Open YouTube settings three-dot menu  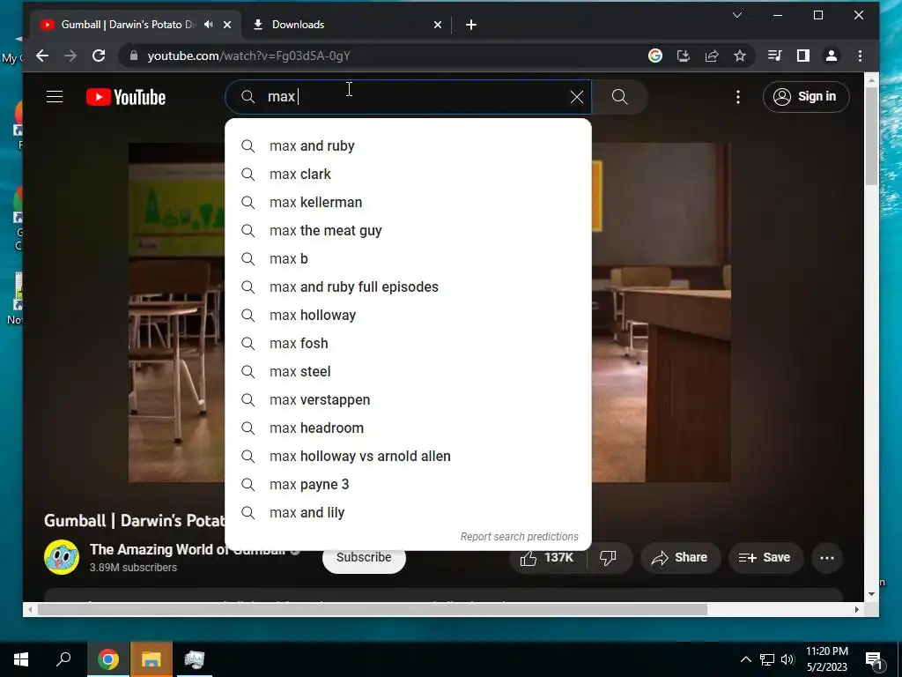738,97
